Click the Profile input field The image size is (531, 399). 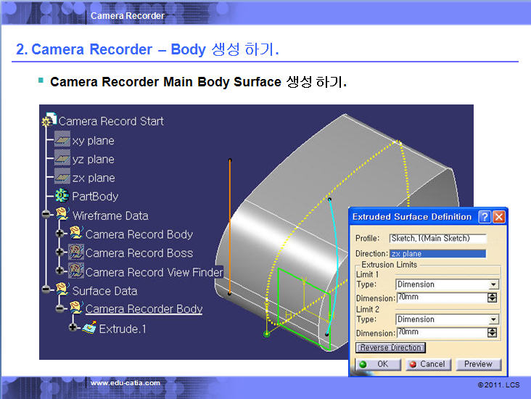[x=437, y=239]
